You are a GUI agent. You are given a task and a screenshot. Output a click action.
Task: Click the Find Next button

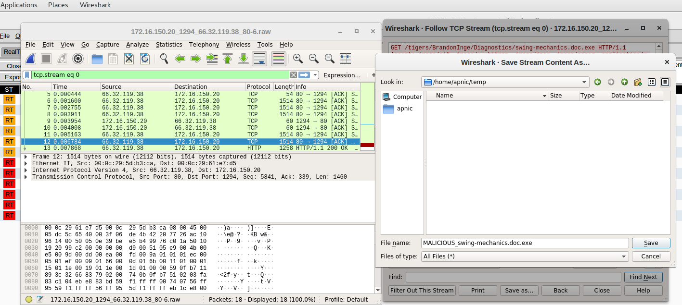[643, 277]
